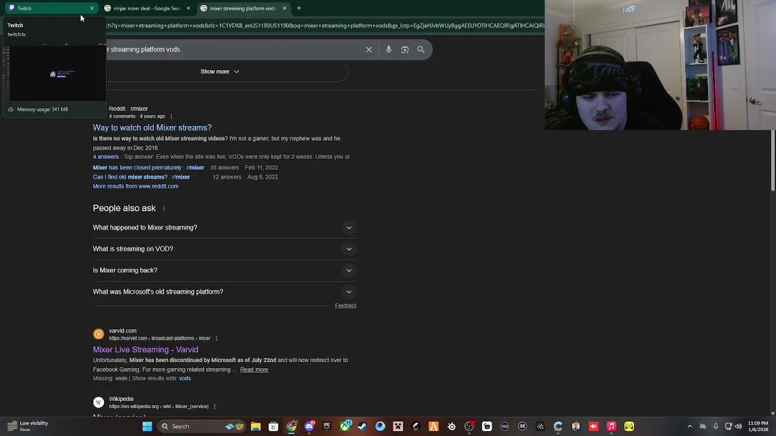This screenshot has height=436, width=776.
Task: Click the Chrome address bar URL
Action: pyautogui.click(x=325, y=25)
